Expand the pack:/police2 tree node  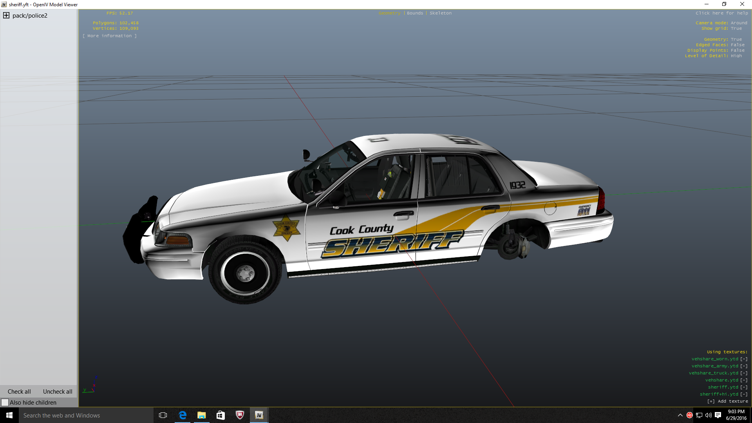pos(6,16)
